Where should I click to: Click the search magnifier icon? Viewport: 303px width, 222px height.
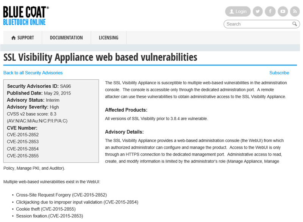[295, 24]
